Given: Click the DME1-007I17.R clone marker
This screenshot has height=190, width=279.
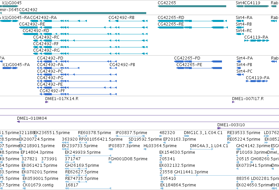Looking at the screenshot, I should click(233, 102).
